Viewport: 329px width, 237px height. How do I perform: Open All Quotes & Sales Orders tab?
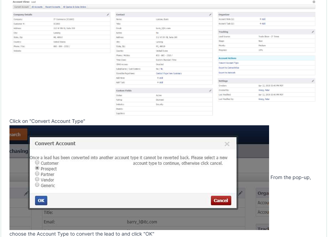click(x=75, y=7)
